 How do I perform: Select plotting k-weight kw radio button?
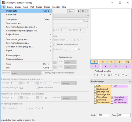pos(123,75)
